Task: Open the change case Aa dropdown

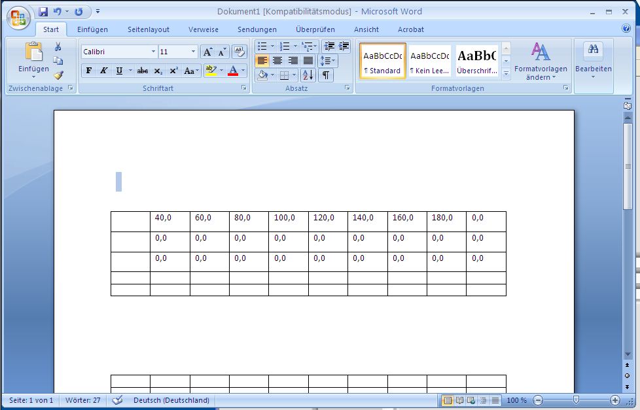Action: point(190,71)
